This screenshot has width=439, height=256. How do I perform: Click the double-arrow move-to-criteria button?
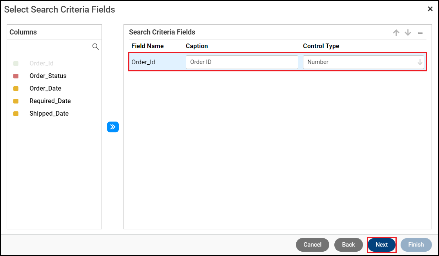[x=113, y=127]
